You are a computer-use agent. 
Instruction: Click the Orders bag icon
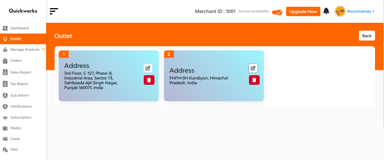[x=5, y=61]
